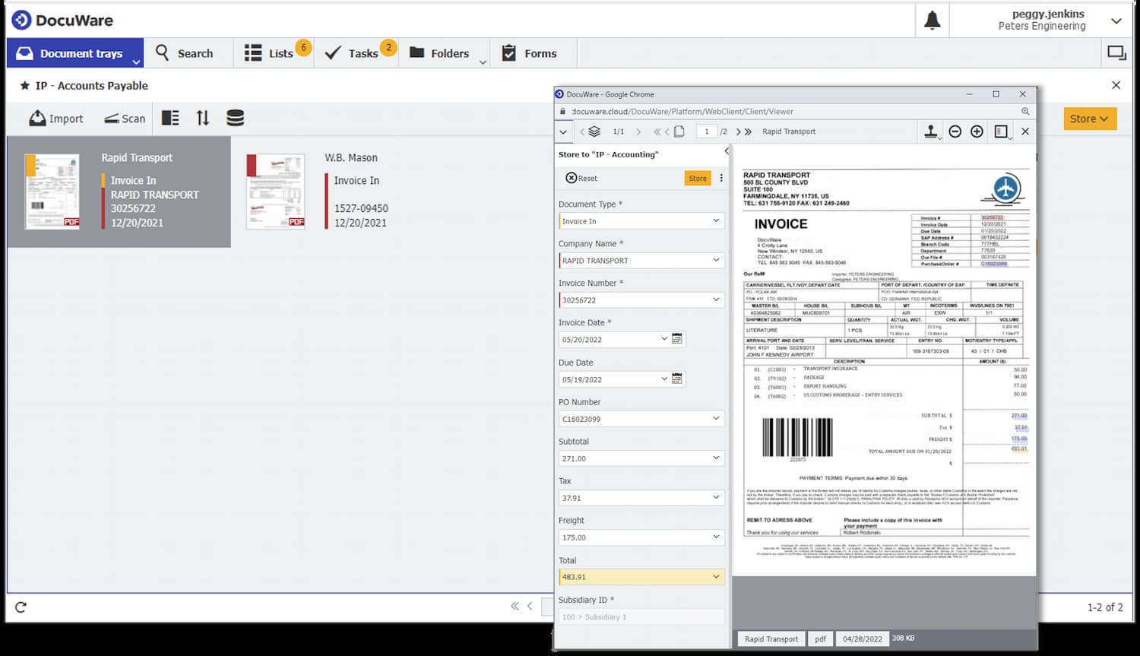Open the orange Store dropdown in tray
This screenshot has width=1140, height=656.
1089,119
